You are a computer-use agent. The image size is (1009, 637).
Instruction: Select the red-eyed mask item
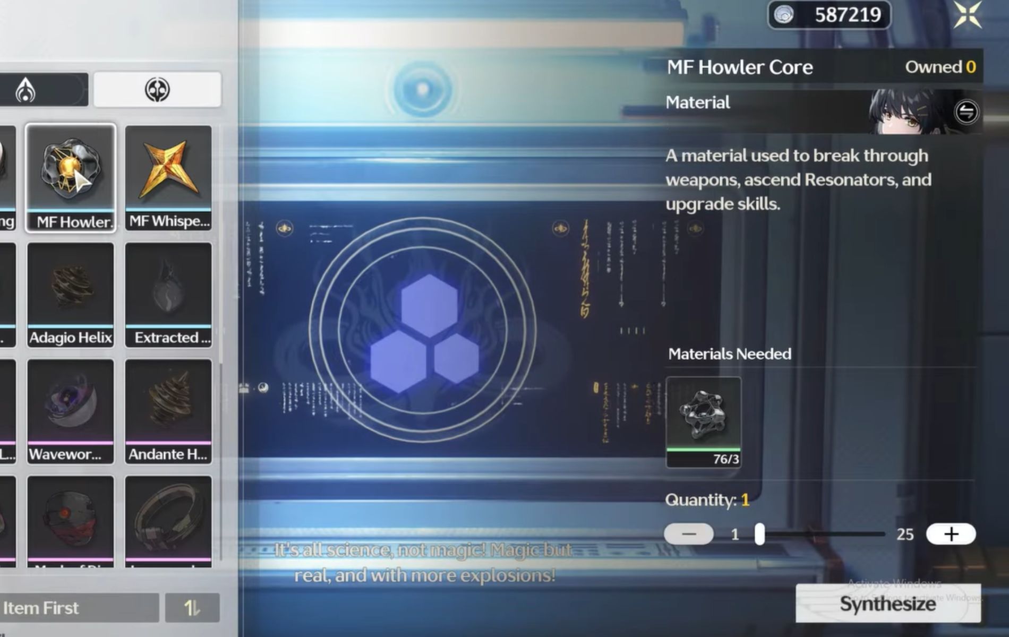tap(70, 520)
